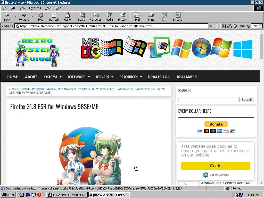Expand the RESOURCES navigation dropdown
The image size is (264, 198).
[x=141, y=77]
